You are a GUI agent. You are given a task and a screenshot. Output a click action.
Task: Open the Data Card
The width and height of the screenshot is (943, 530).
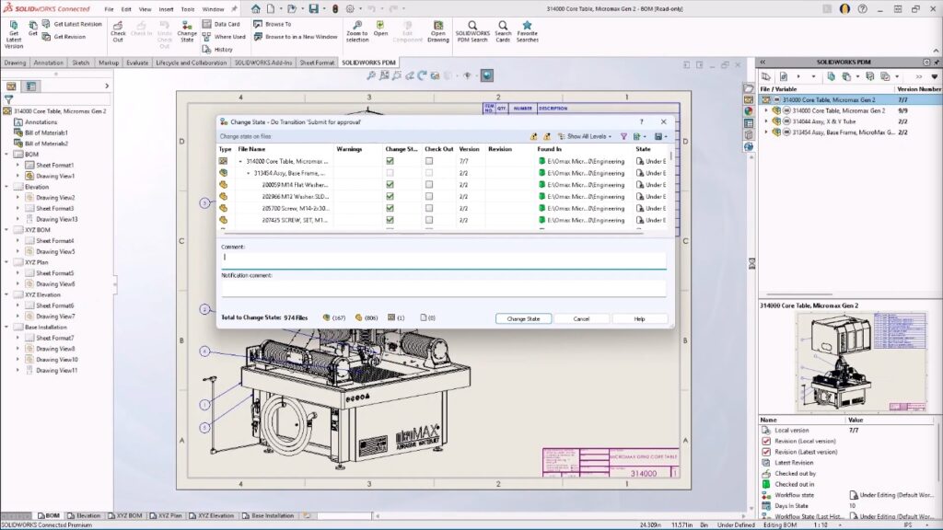point(221,24)
